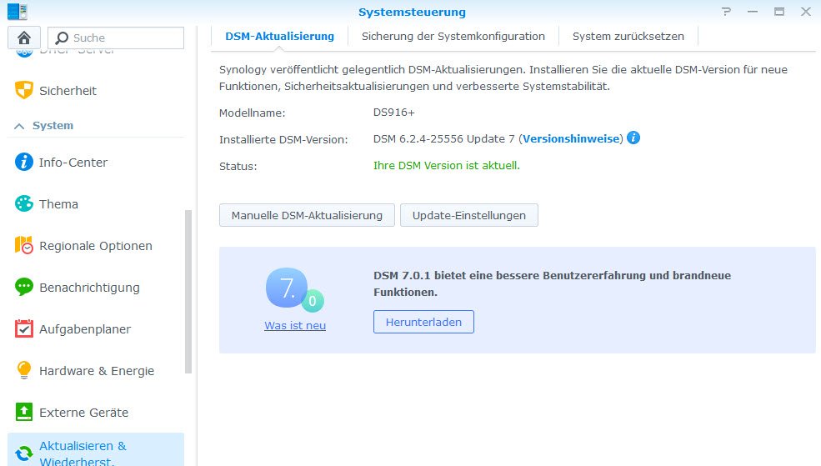
Task: Click the Modellname: label
Action: [253, 113]
